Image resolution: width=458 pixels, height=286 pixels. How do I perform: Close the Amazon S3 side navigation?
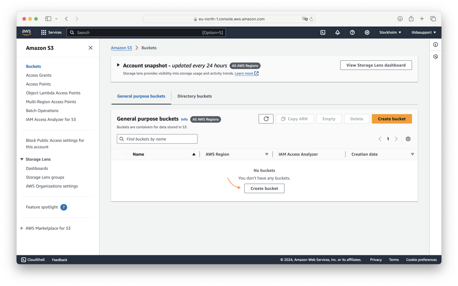coord(91,48)
